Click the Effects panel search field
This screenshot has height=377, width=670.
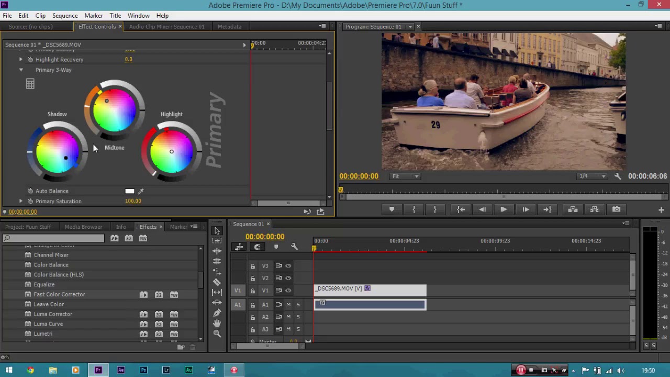54,238
